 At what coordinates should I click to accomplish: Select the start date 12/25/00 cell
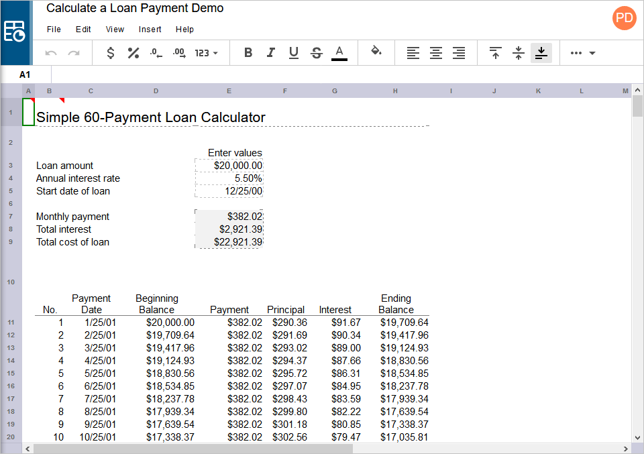tap(229, 191)
